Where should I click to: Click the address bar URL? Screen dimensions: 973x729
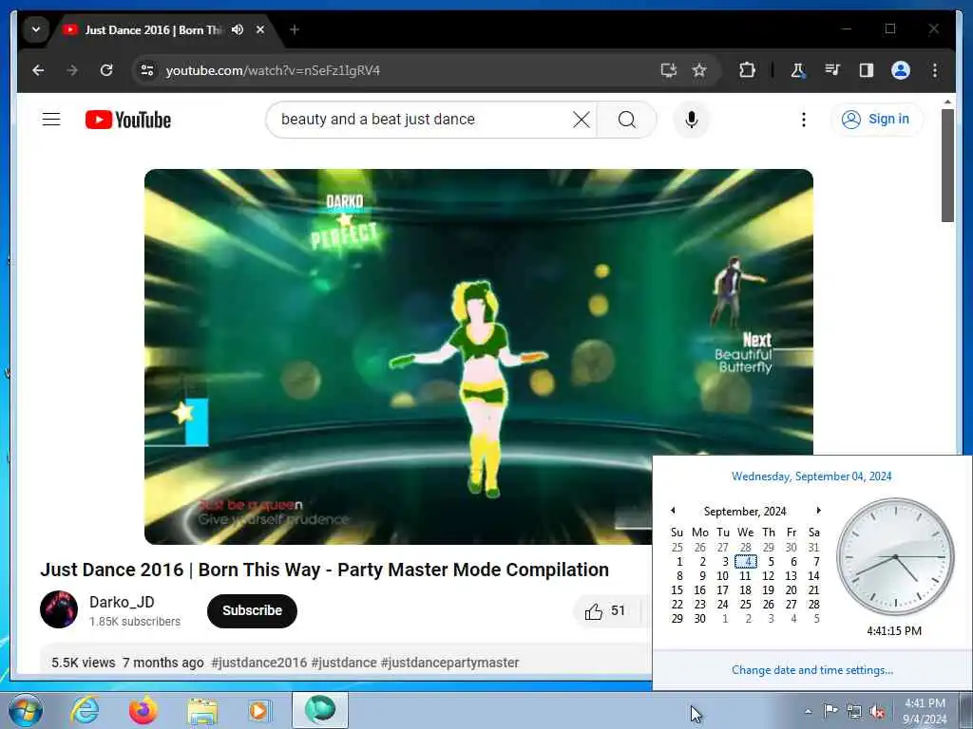coord(273,70)
